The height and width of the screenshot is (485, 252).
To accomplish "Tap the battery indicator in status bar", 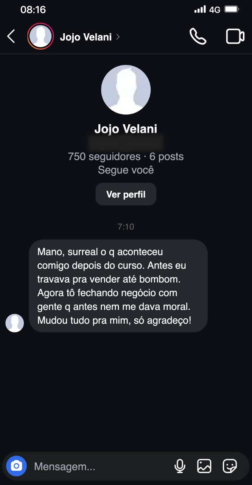I will pyautogui.click(x=232, y=9).
